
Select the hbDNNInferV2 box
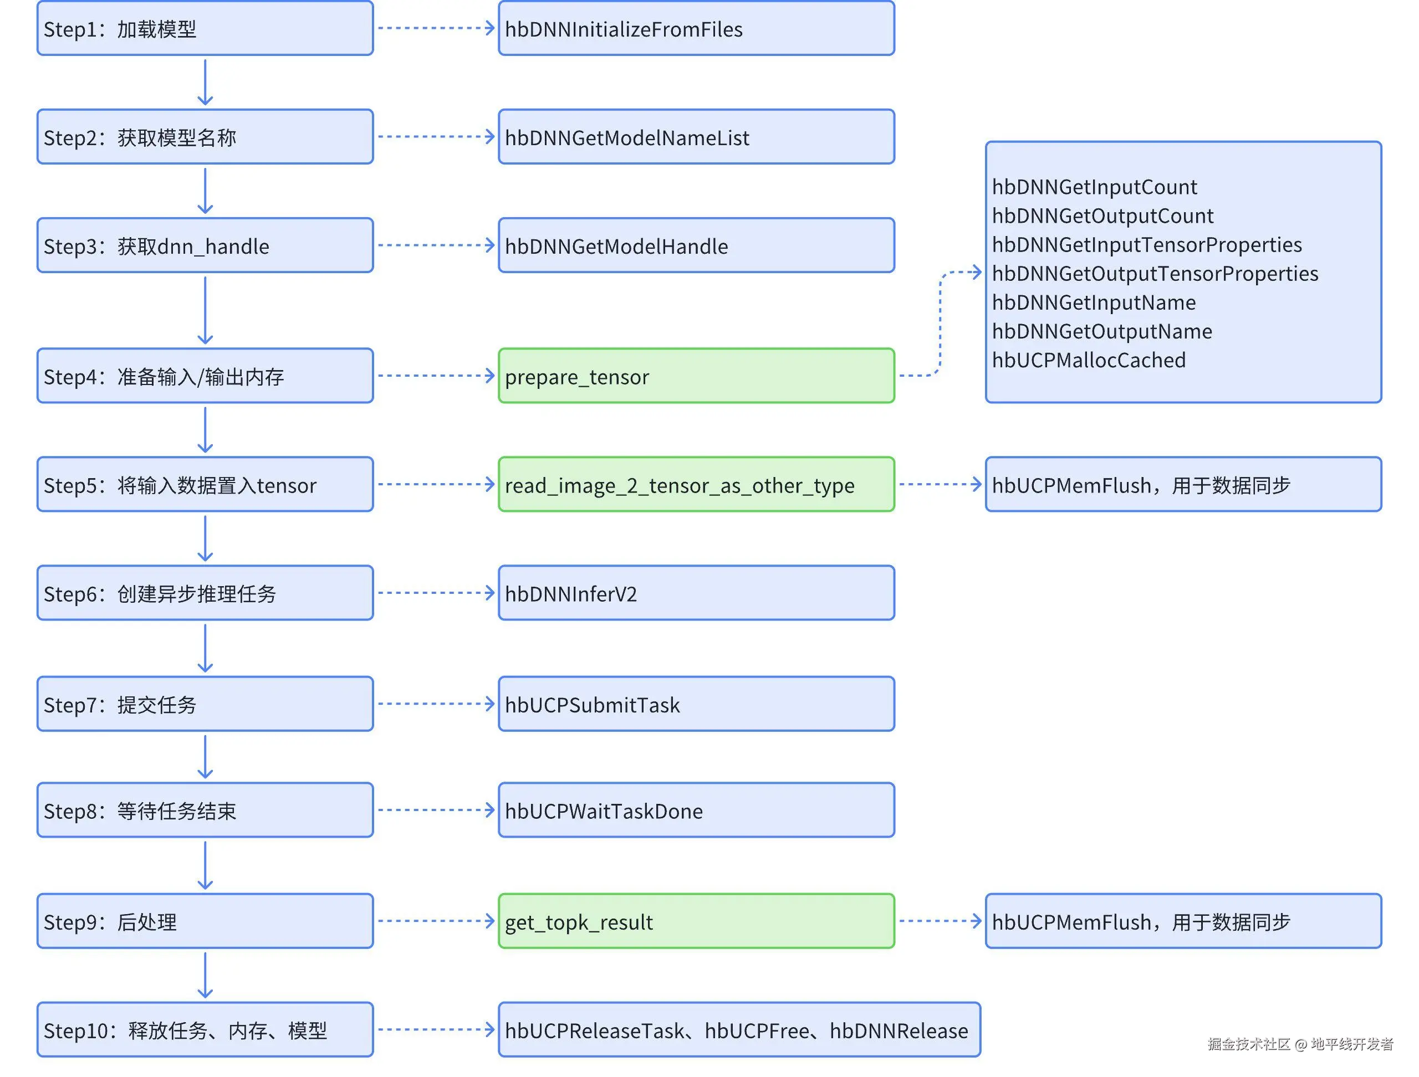[696, 593]
